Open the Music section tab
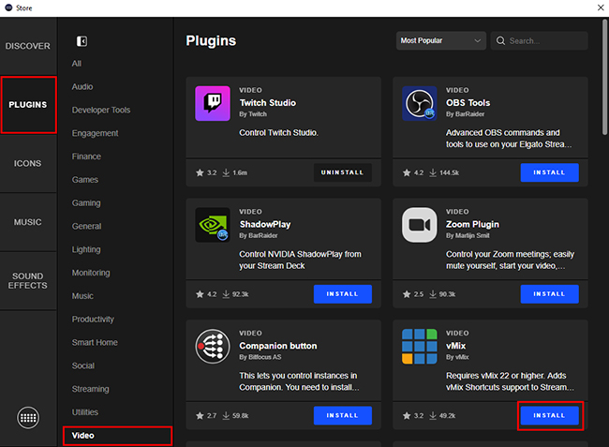 tap(28, 222)
